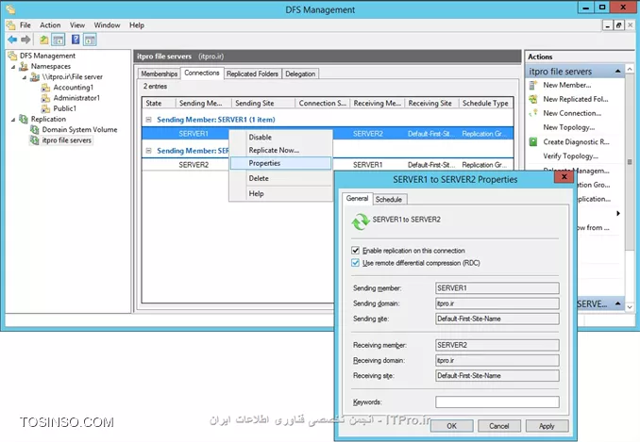Click Cancel in the Properties dialog
This screenshot has height=442, width=640.
(498, 426)
